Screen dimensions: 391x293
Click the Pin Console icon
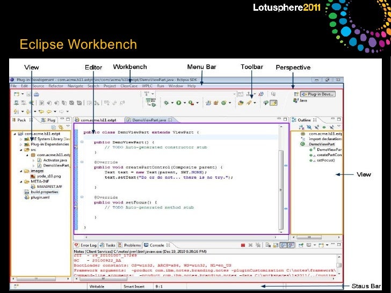click(301, 245)
